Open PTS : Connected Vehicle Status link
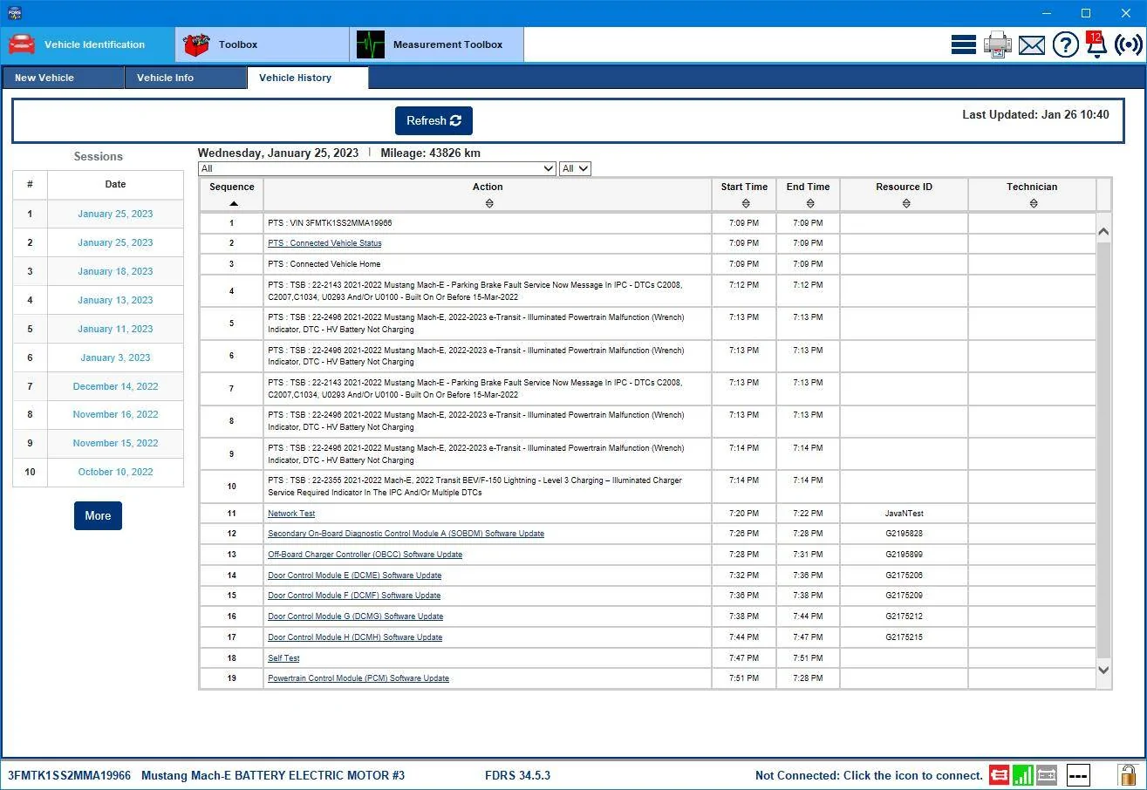The height and width of the screenshot is (790, 1147). 324,243
